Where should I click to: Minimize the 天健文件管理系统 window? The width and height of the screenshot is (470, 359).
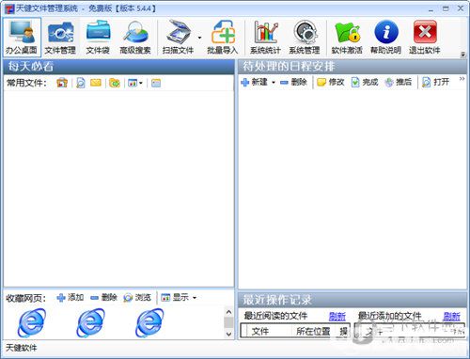tap(431, 9)
